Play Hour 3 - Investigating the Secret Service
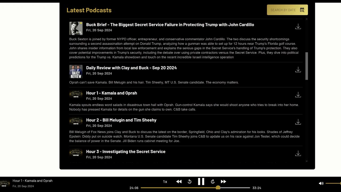This screenshot has width=341, height=192. pos(126,151)
